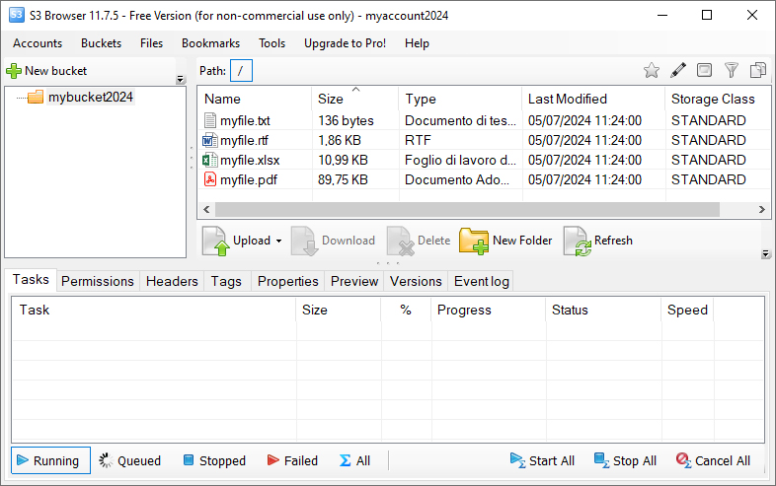Switch to the Tags tab
The height and width of the screenshot is (486, 776).
pos(226,281)
